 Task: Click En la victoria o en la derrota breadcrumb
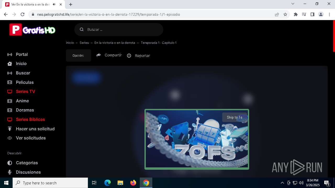115,43
